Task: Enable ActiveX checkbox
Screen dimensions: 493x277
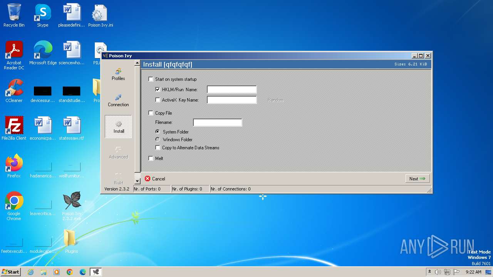Action: click(x=158, y=100)
